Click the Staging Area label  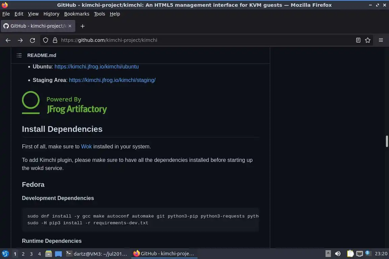(x=49, y=80)
